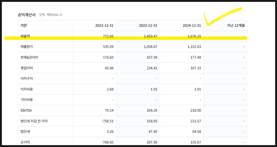Click the 기간 header cell
277x147 pixels.
point(24,26)
